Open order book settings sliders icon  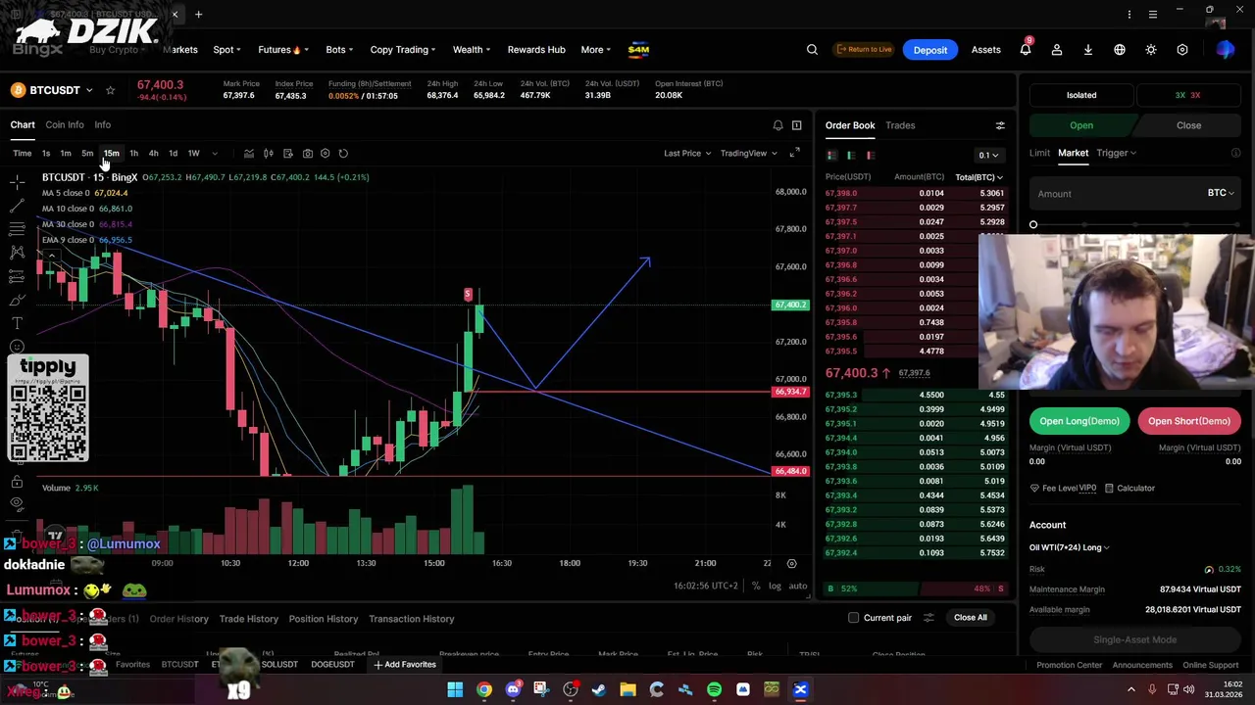coord(1000,125)
